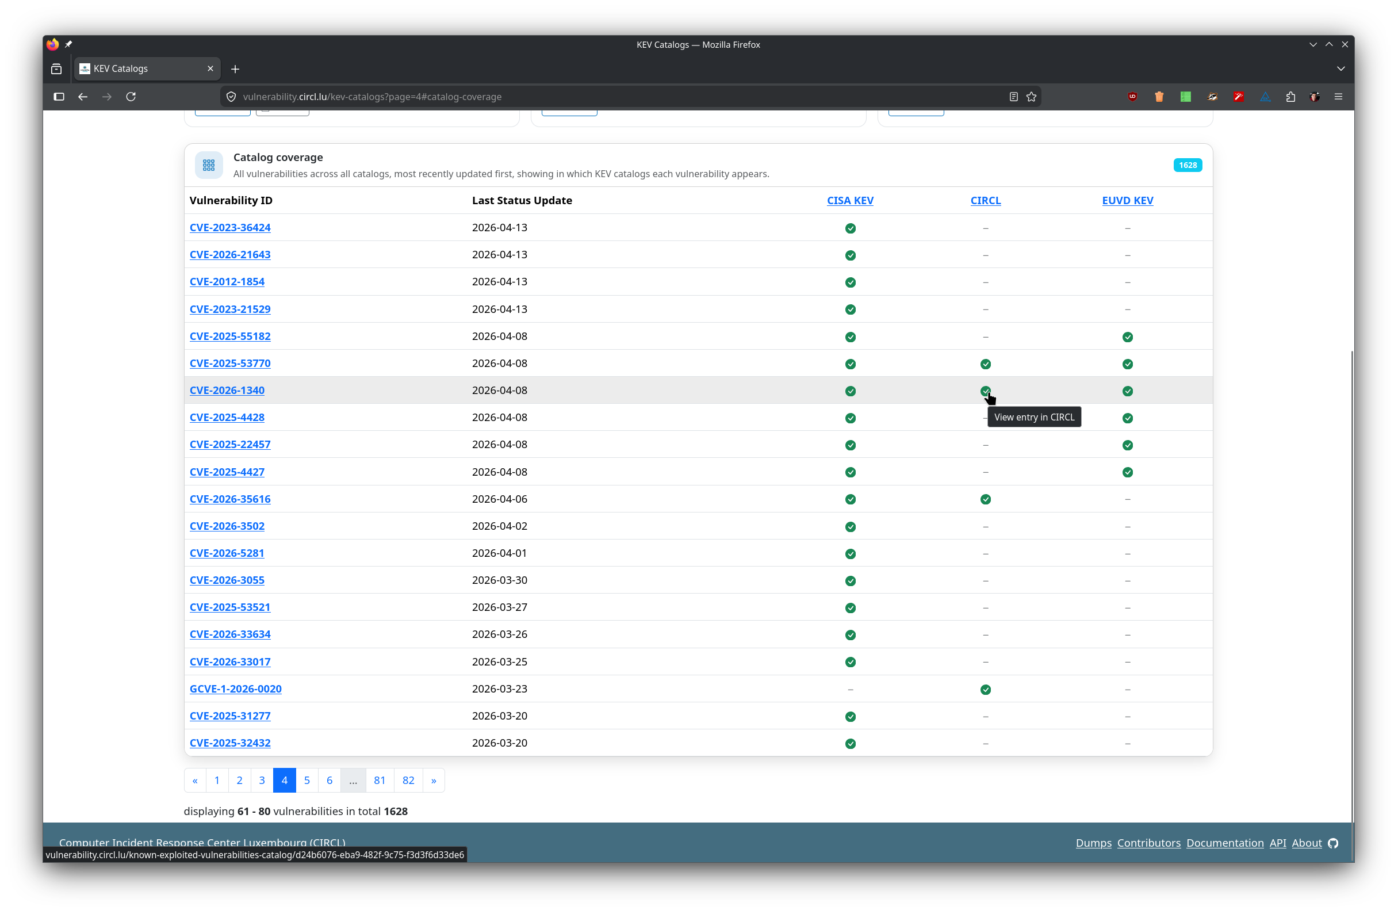Viewport: 1398px width, 914px height.
Task: Toggle Firefox sidebar button
Action: tap(59, 97)
